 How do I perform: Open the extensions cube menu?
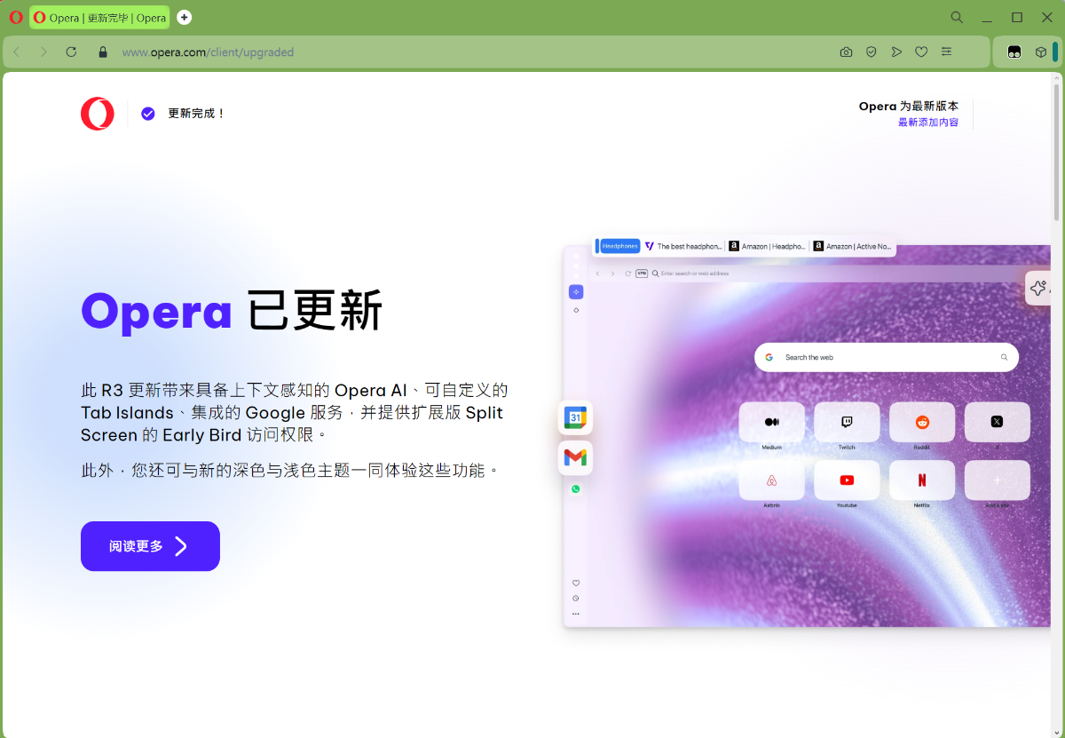pyautogui.click(x=1040, y=52)
